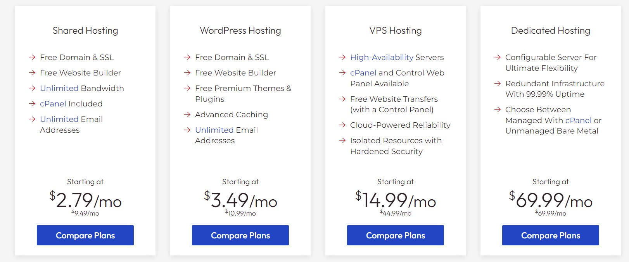The width and height of the screenshot is (629, 262).
Task: Click arrow icon next to Configurable Server
Action: click(498, 57)
